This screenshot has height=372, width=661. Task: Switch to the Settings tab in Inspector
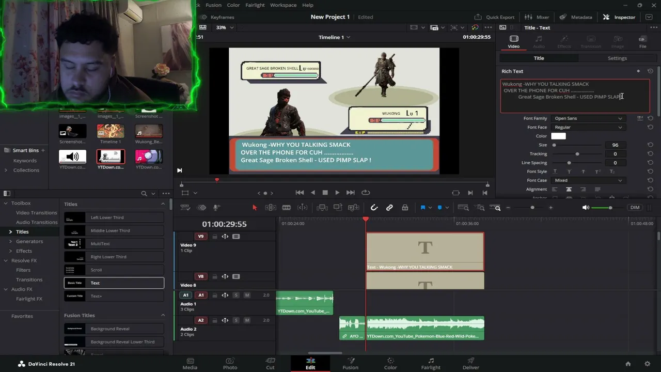[617, 58]
